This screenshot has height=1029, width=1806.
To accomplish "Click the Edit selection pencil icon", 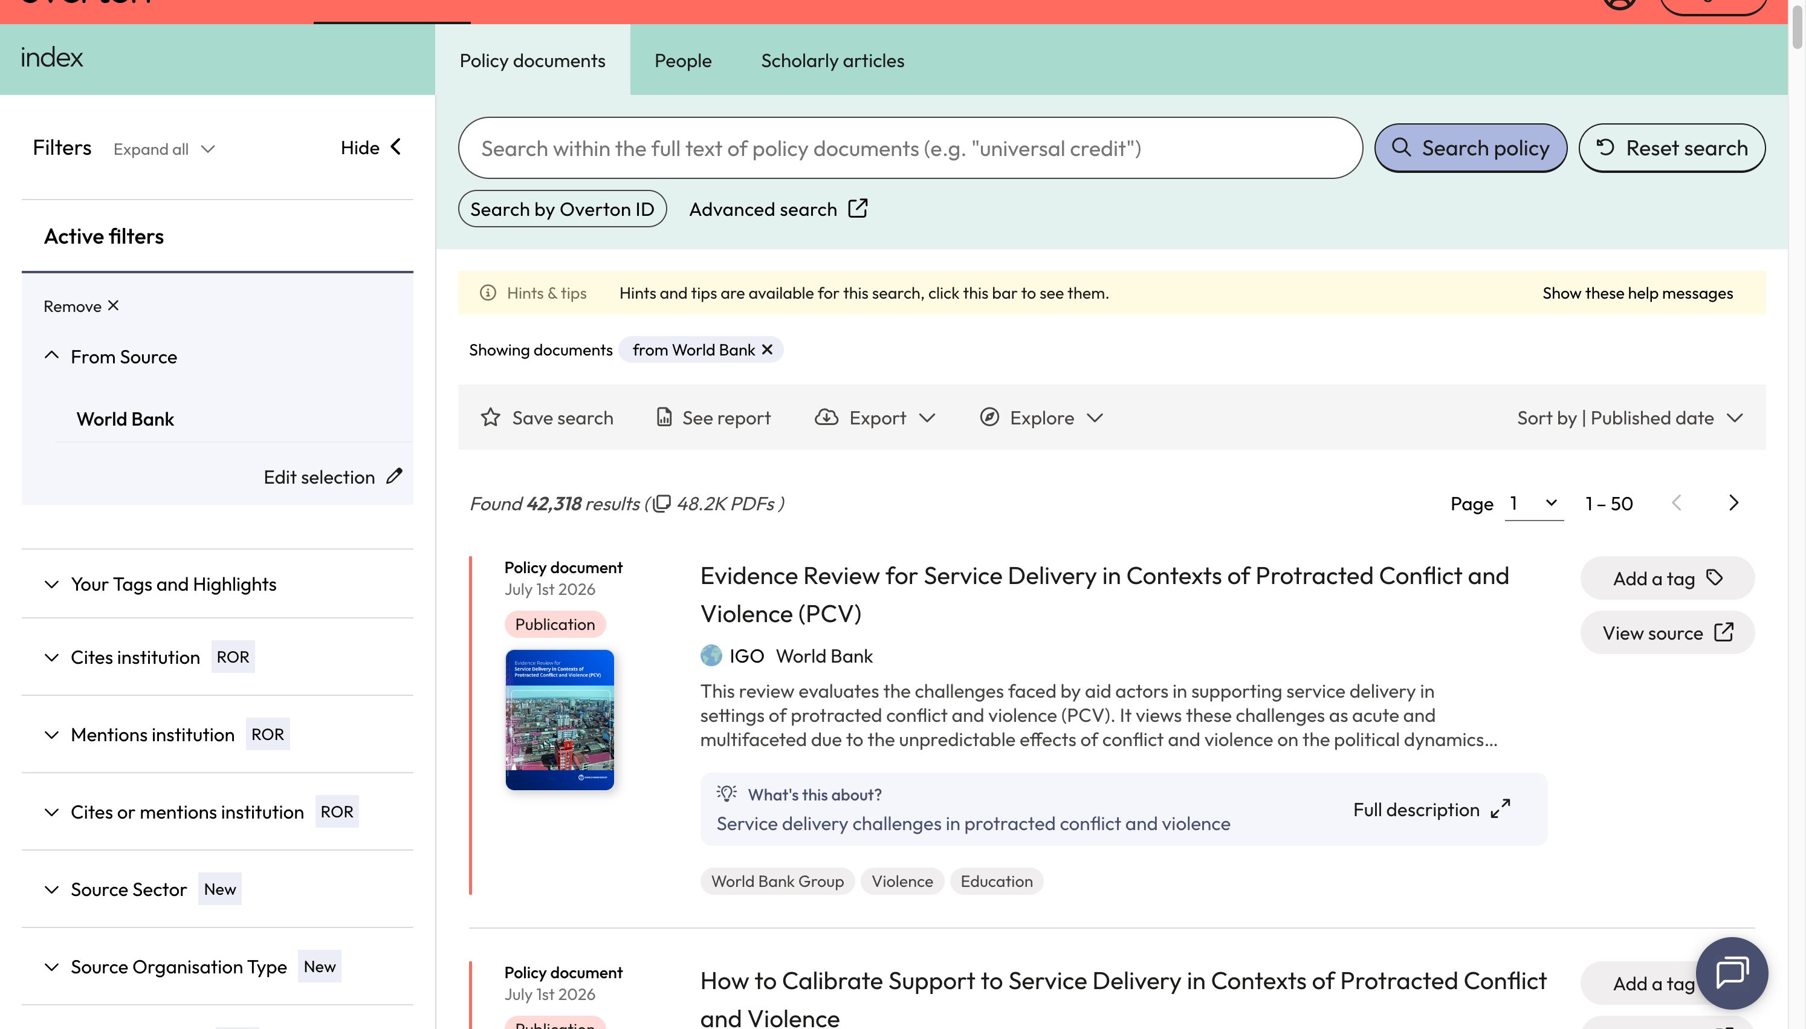I will [394, 476].
